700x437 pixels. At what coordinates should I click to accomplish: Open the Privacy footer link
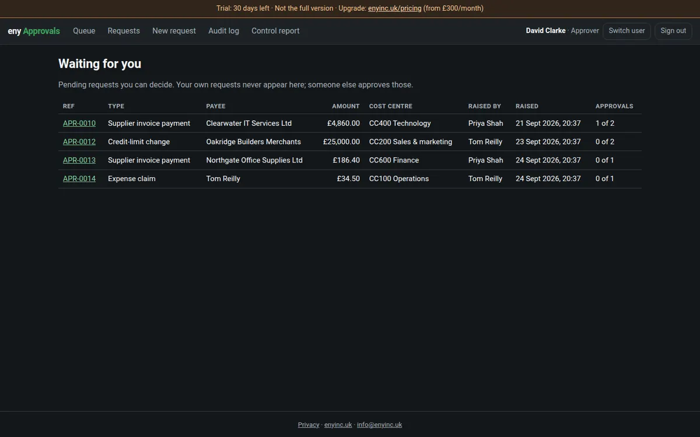tap(309, 425)
